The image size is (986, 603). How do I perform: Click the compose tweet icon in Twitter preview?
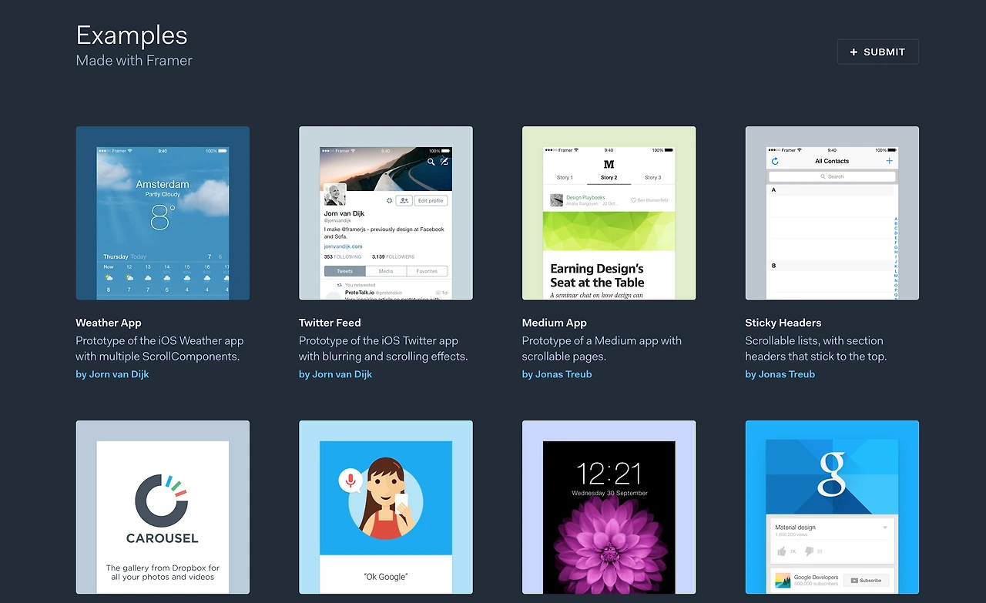point(444,162)
